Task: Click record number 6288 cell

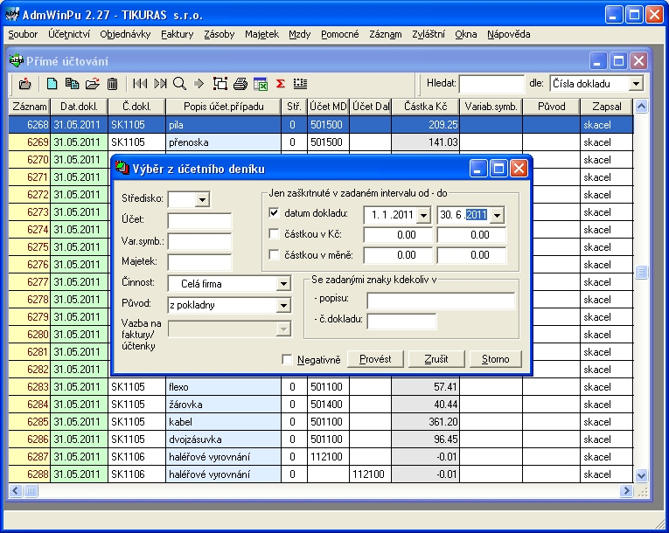Action: (x=30, y=474)
